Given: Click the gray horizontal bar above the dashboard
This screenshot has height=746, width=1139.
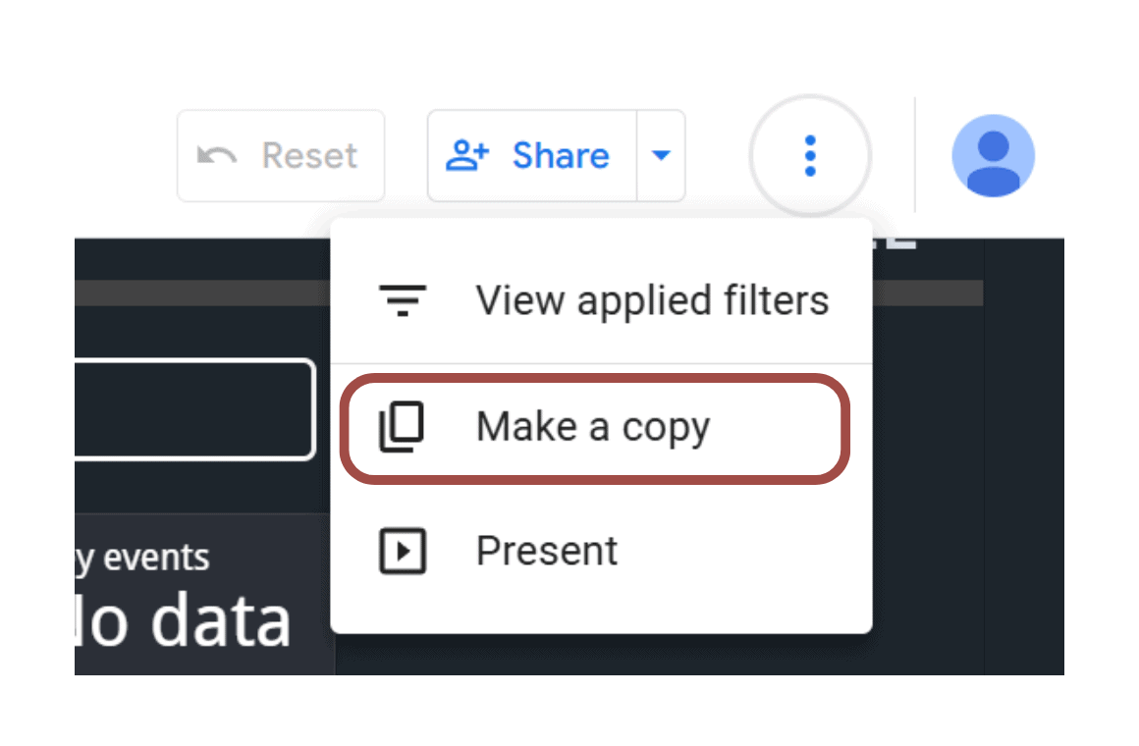Looking at the screenshot, I should (x=196, y=292).
